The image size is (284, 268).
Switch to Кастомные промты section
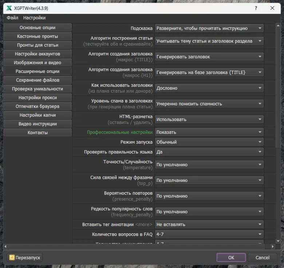[38, 36]
